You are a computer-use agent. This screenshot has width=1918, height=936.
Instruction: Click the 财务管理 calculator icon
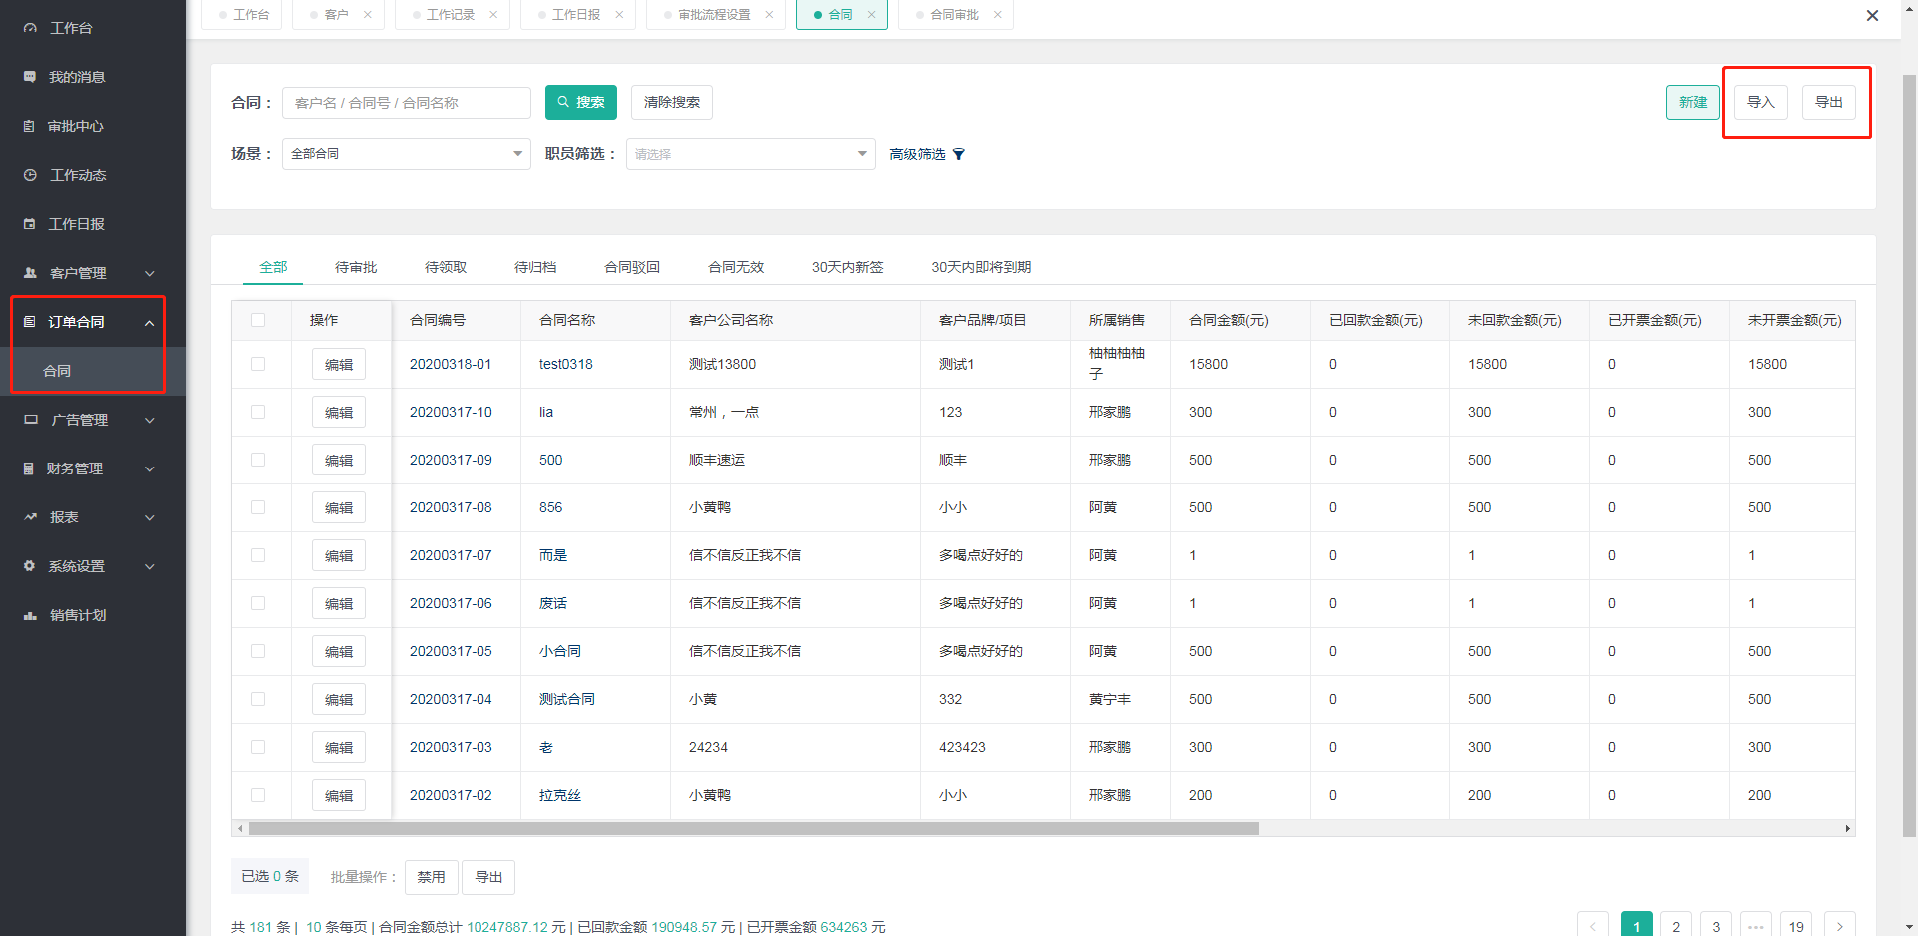point(29,468)
